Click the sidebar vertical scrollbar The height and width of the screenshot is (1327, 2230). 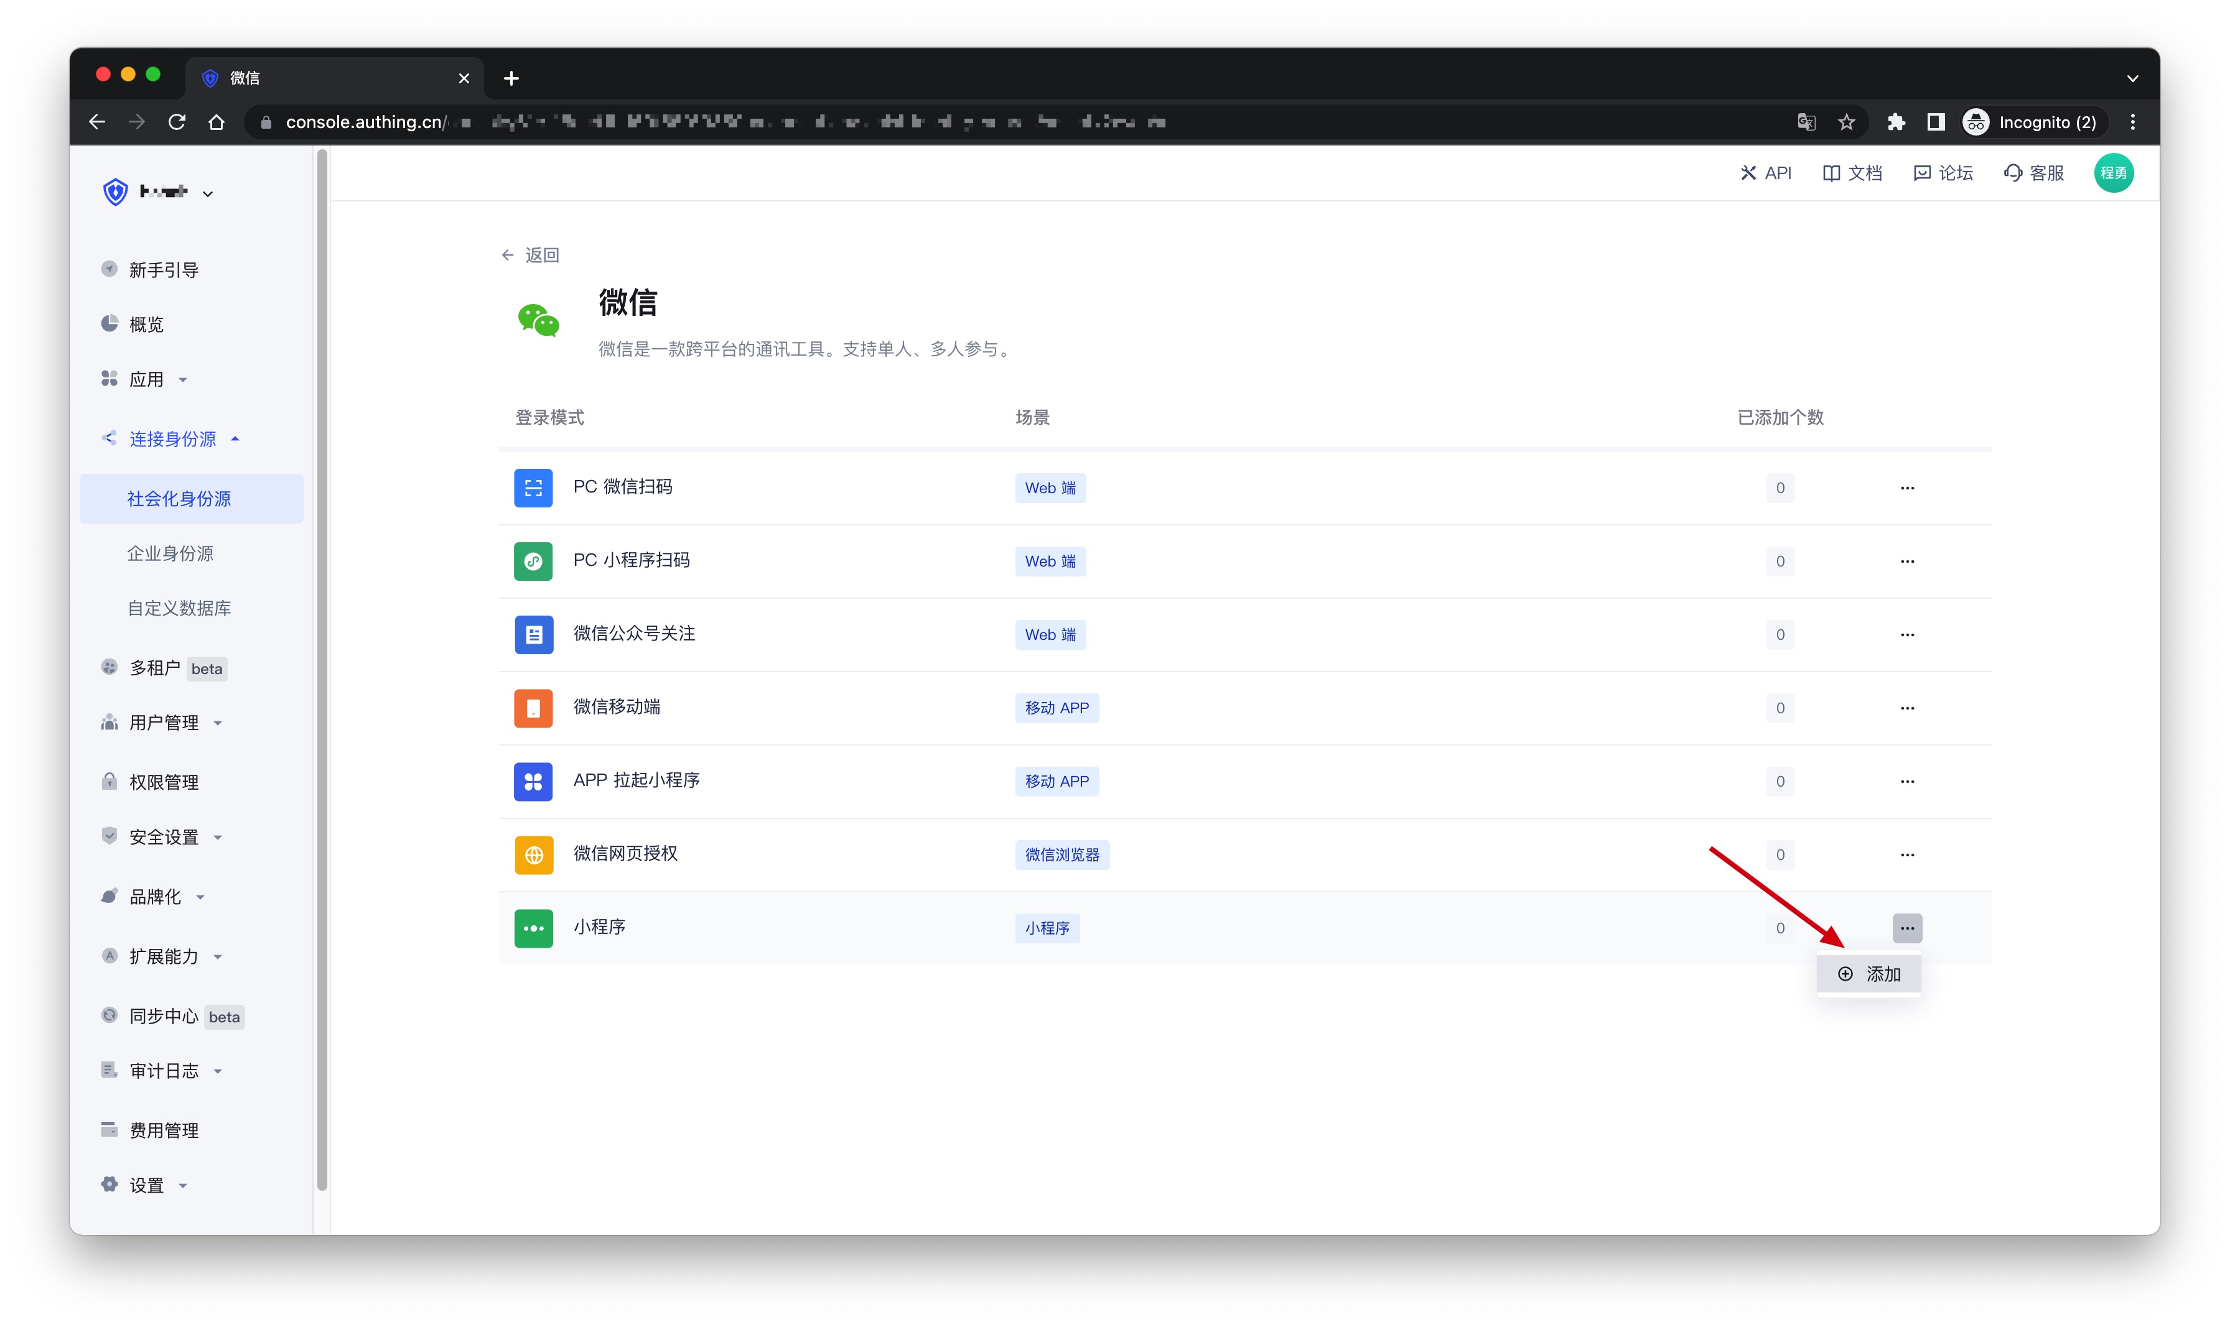322,671
